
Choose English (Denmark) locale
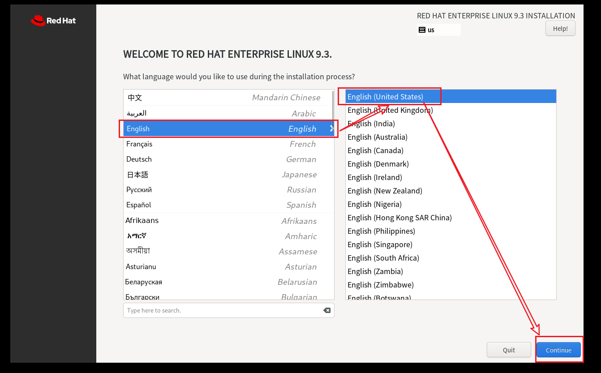point(451,163)
